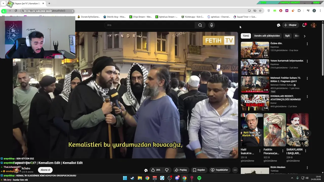Screen dimensions: 324x182
Task: Open Steam from taskbar
Action: pyautogui.click(x=132, y=178)
